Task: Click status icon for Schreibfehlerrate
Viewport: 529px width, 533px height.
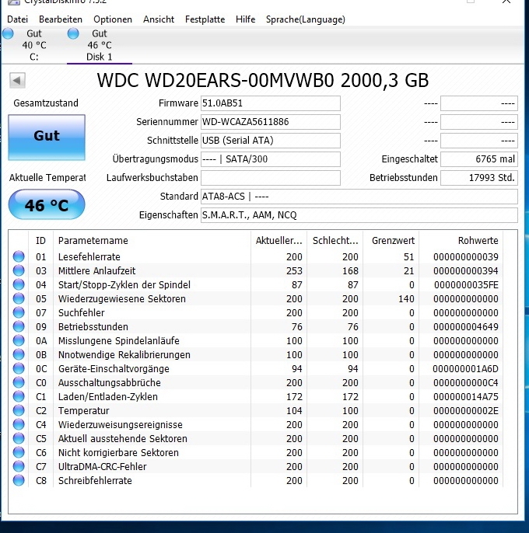Action: [x=19, y=480]
